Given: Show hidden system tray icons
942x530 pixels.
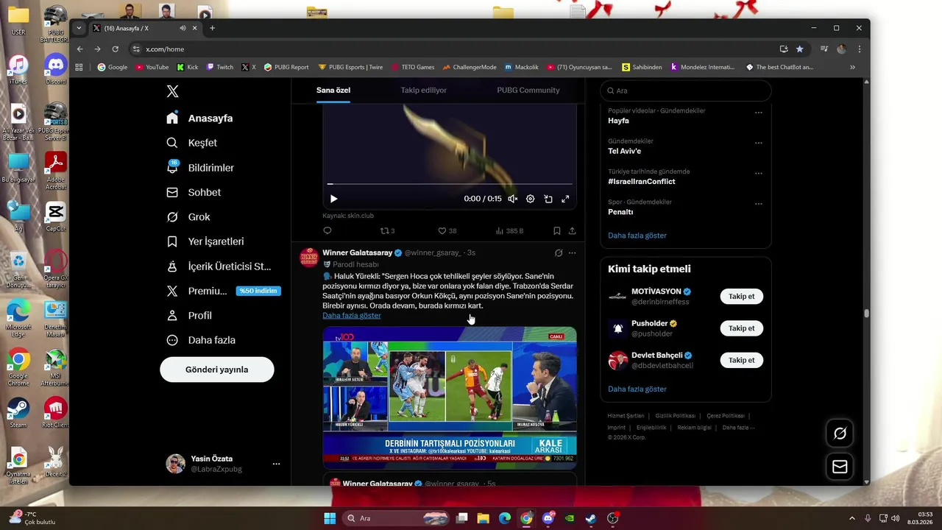Looking at the screenshot, I should click(852, 518).
